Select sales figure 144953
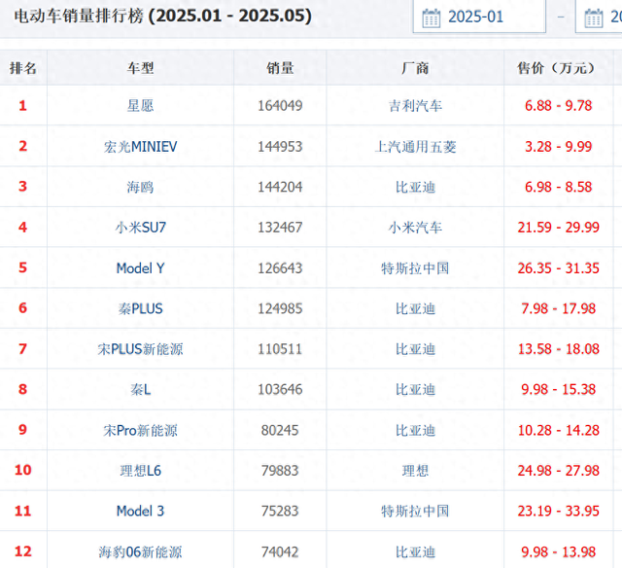Image resolution: width=622 pixels, height=568 pixels. 280,147
